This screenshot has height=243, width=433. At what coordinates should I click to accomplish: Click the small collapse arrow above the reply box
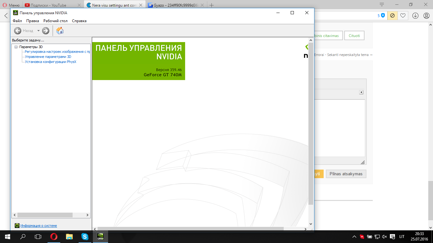[361, 92]
